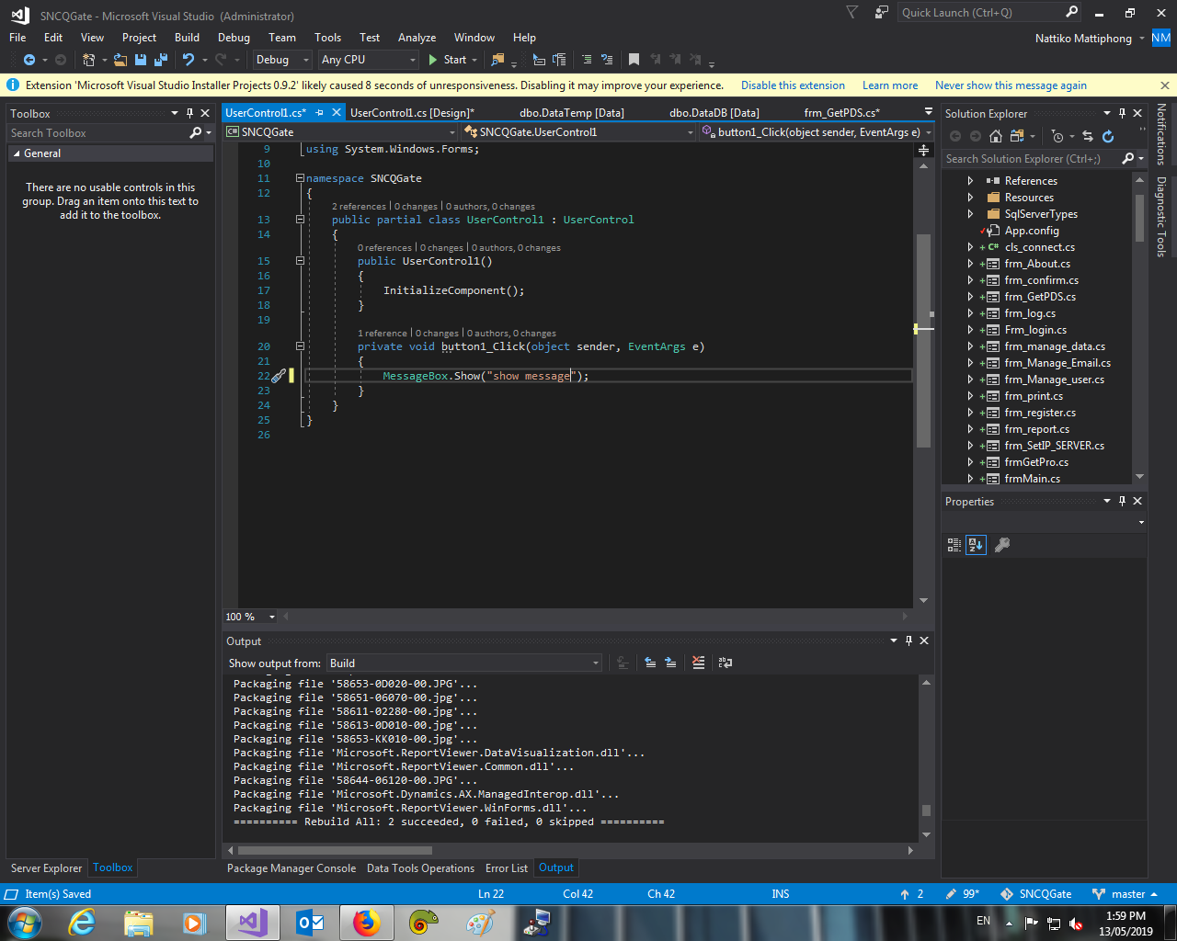Open the Any CPU platform dropdown
The height and width of the screenshot is (941, 1177).
tap(369, 60)
